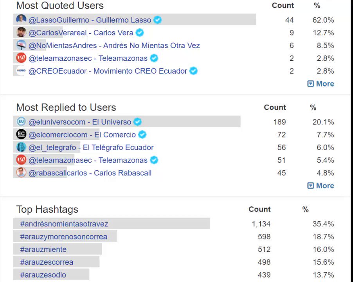Open @NoMientasAndres user link
The width and height of the screenshot is (353, 282).
point(114,45)
